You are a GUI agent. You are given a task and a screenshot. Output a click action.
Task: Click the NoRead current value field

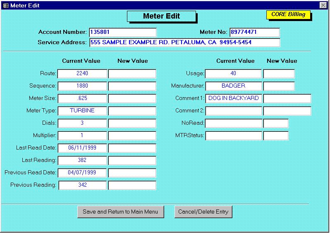pos(233,124)
